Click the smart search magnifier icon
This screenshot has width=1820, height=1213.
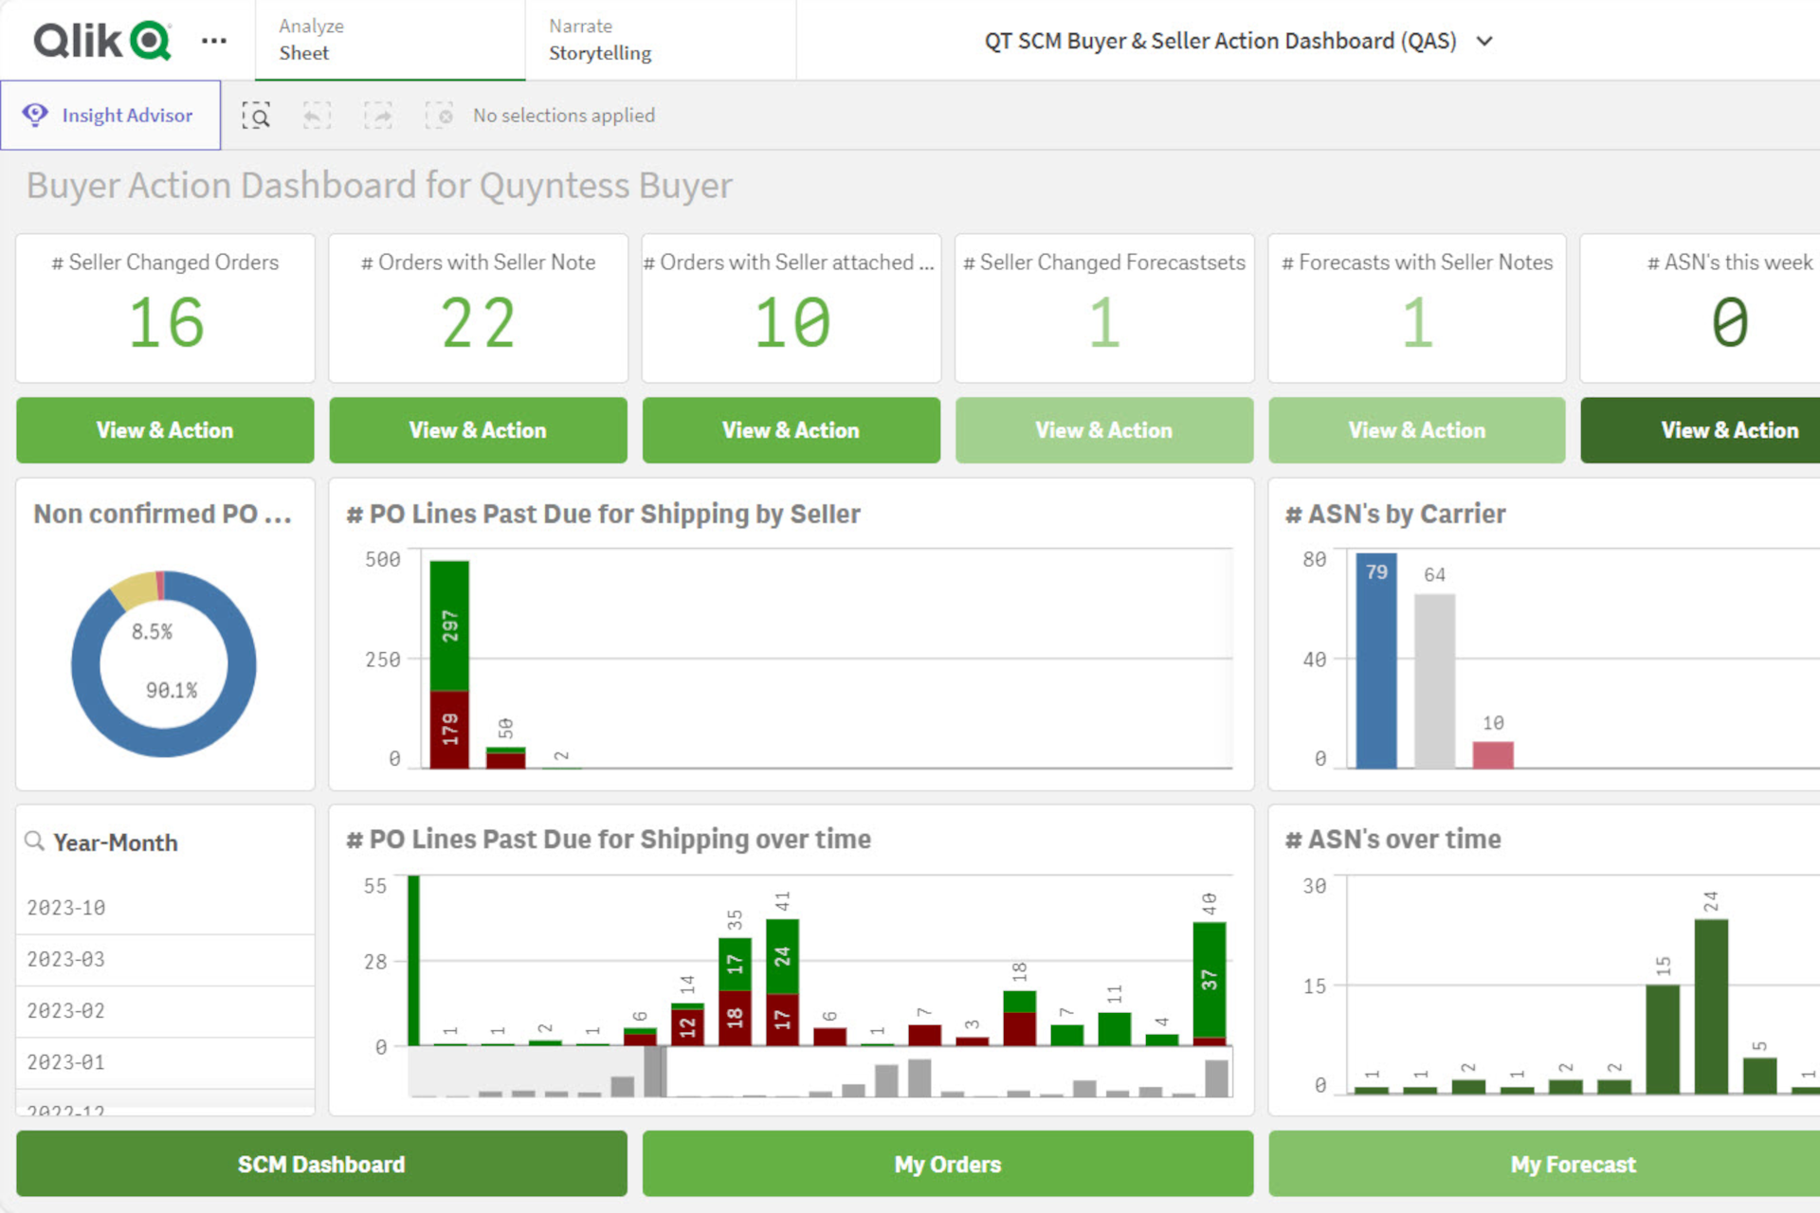pyautogui.click(x=256, y=115)
